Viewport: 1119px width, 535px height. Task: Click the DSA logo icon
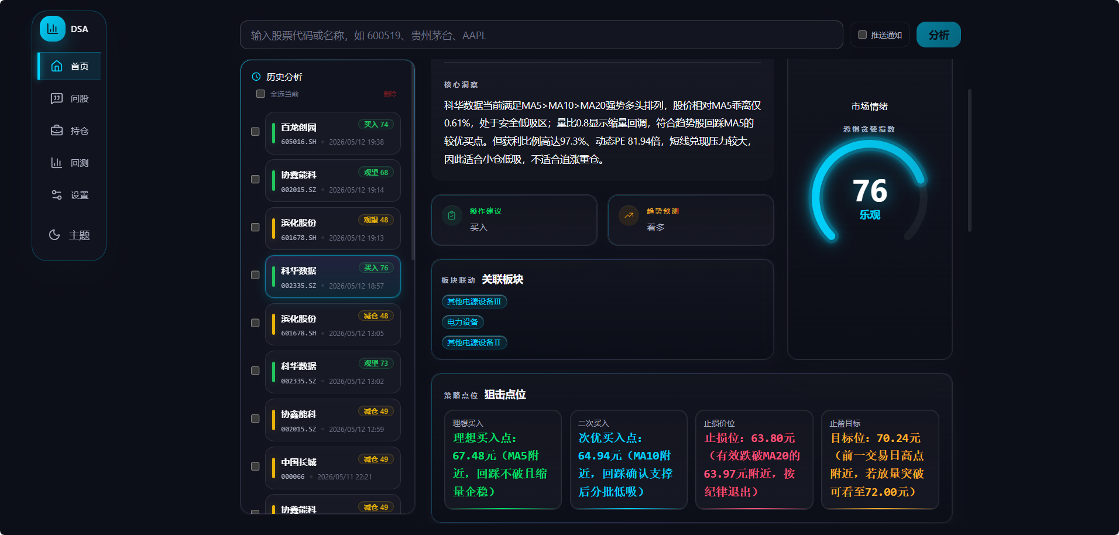click(52, 29)
